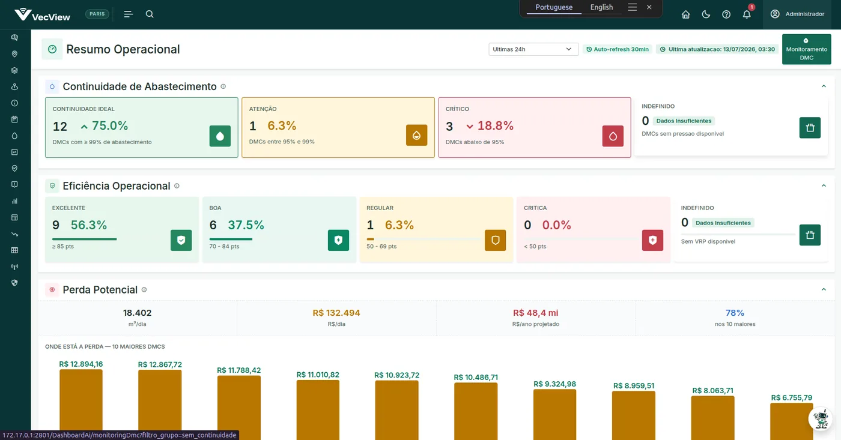The height and width of the screenshot is (440, 841).
Task: Select the Portuguese language tab
Action: pyautogui.click(x=554, y=7)
